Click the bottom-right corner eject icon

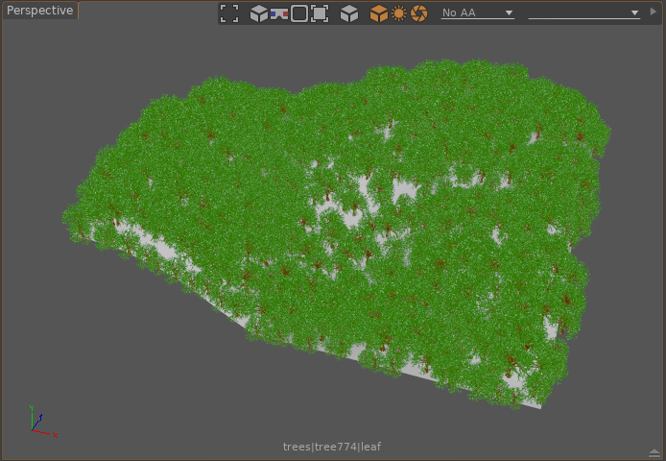(654, 452)
